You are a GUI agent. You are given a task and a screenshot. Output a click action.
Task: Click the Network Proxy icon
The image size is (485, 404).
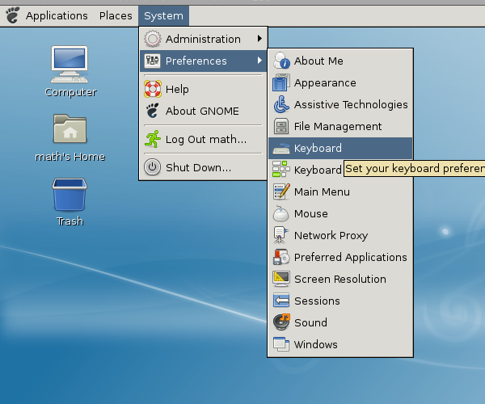[x=280, y=235]
